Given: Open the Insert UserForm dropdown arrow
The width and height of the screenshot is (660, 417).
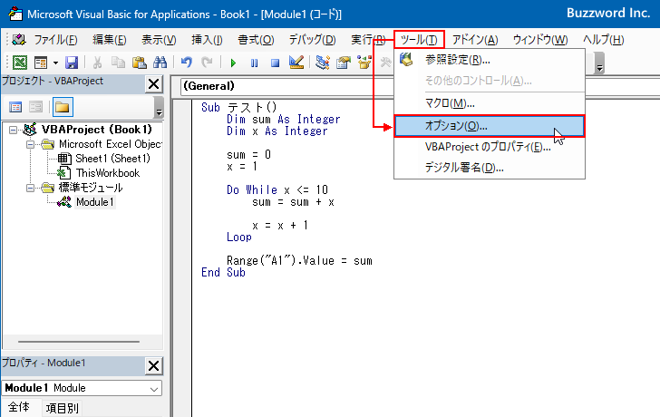Looking at the screenshot, I should (x=55, y=63).
